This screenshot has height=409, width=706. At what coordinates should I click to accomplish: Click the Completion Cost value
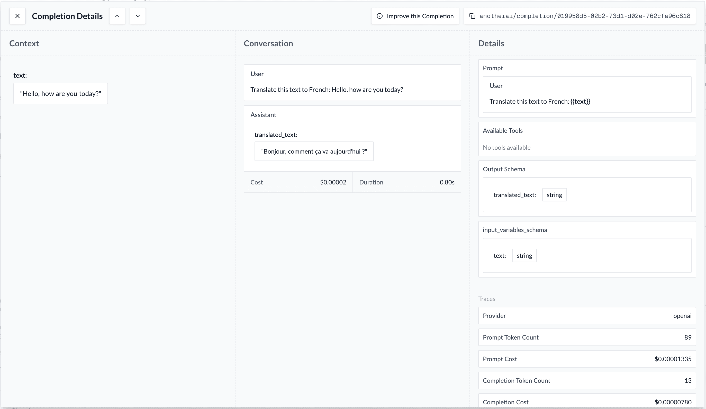pos(672,402)
